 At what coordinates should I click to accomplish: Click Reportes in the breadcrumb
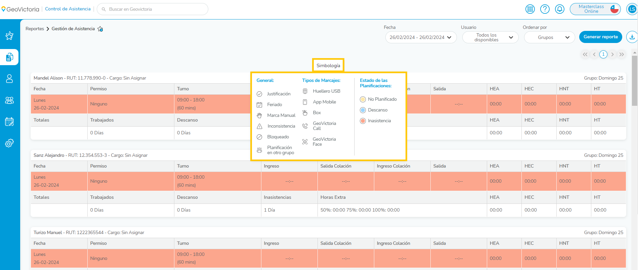click(35, 29)
